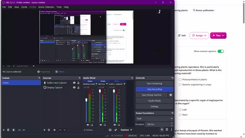Lock the Display Capture source

pos(78,87)
